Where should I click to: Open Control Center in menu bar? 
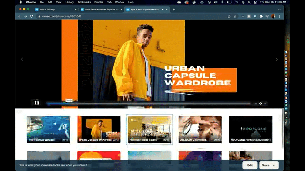point(255,2)
